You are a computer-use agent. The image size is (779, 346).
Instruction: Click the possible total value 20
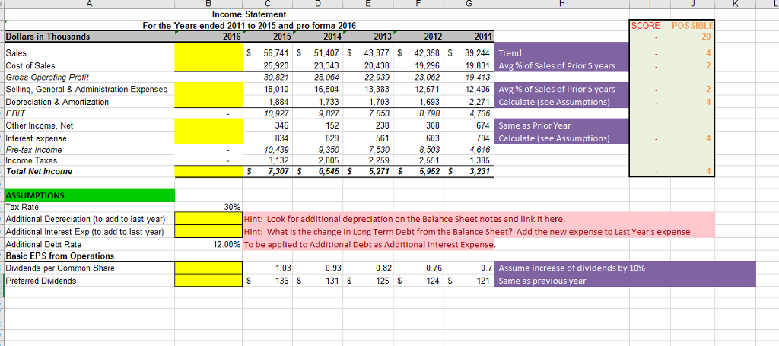point(707,37)
